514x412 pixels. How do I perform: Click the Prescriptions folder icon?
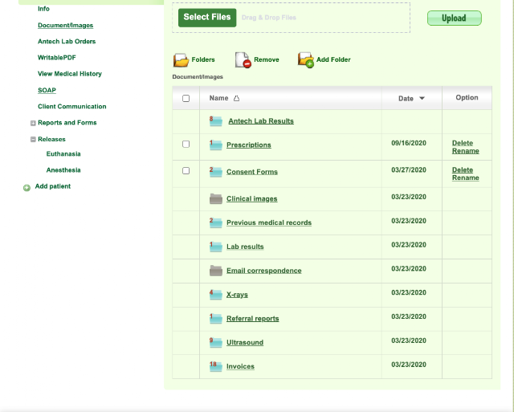pos(216,145)
